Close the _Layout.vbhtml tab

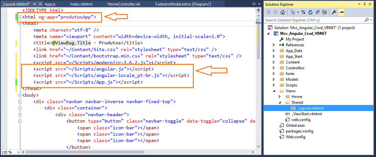click(40, 4)
